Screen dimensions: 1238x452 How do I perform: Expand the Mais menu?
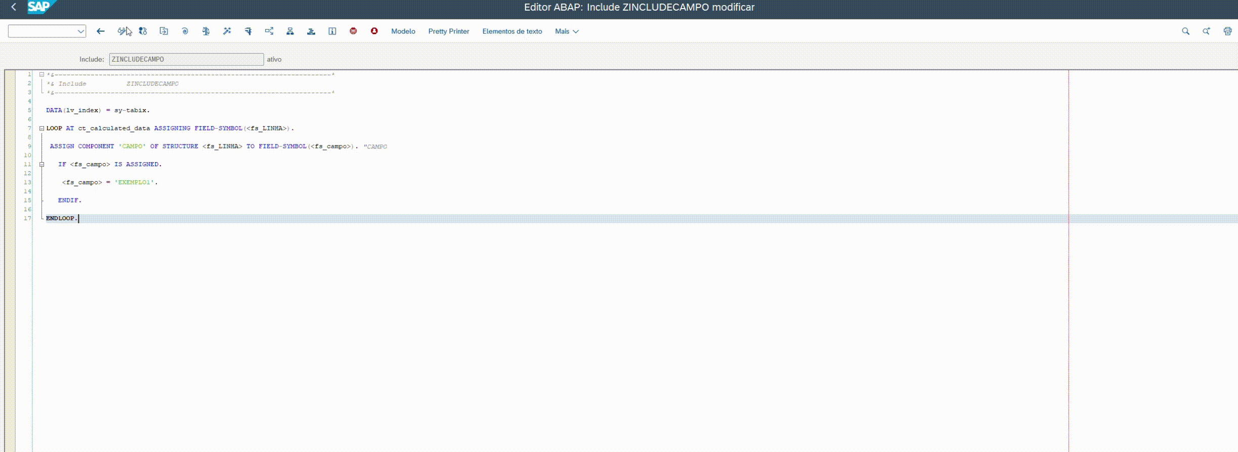[x=567, y=31]
